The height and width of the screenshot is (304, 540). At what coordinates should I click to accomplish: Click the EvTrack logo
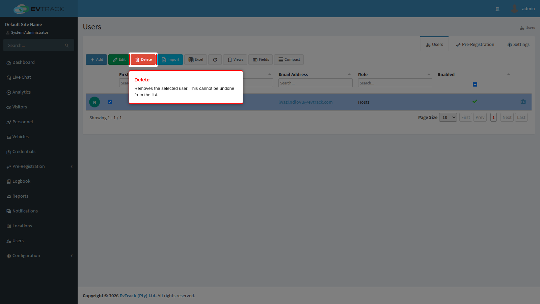point(39,9)
